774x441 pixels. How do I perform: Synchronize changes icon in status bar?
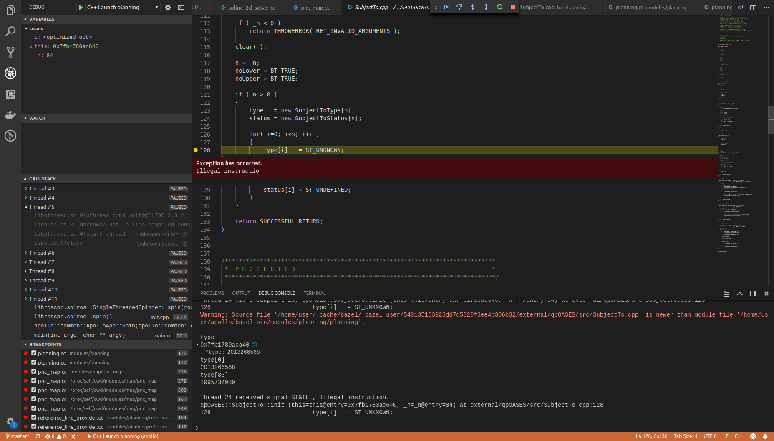38,436
